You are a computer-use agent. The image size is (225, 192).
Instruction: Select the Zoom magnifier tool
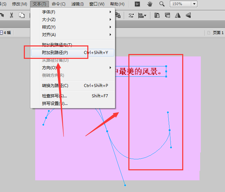coord(162,4)
